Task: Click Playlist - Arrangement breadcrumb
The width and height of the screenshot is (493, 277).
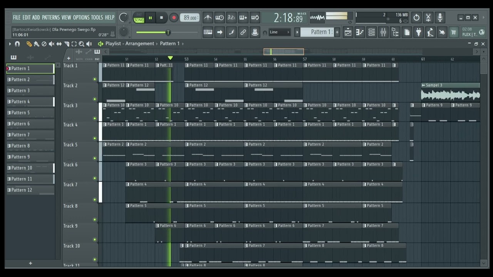Action: (x=130, y=43)
